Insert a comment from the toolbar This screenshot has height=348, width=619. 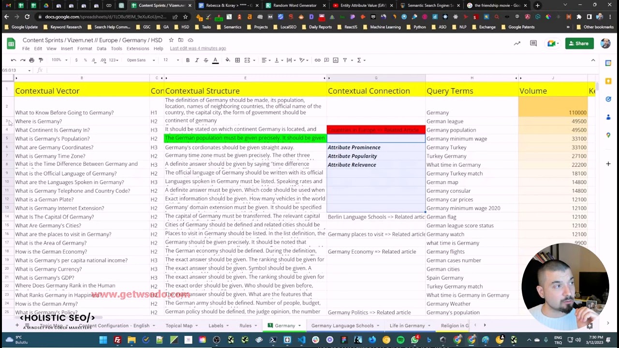326,60
